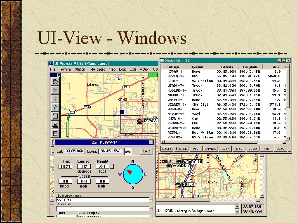Click the UI-View32 title bar globe icon
297x223 pixels.
[51, 63]
